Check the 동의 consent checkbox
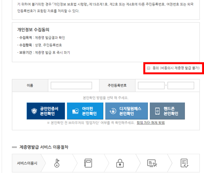This screenshot has width=204, height=173. [149, 68]
